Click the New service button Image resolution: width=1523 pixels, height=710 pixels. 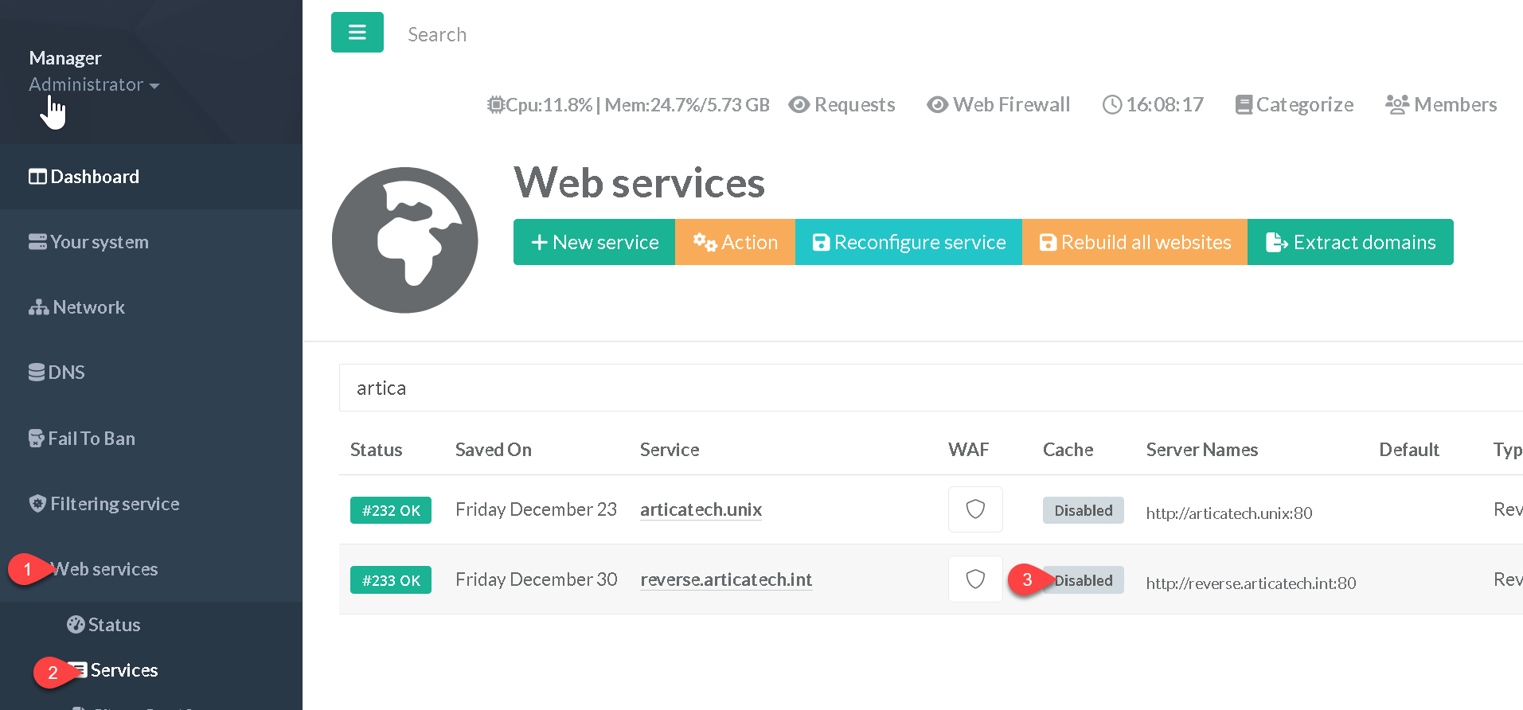[x=594, y=242]
